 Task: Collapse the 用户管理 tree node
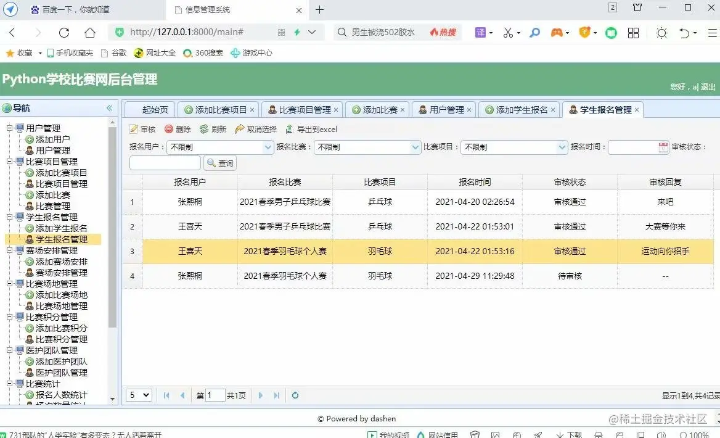(x=10, y=128)
